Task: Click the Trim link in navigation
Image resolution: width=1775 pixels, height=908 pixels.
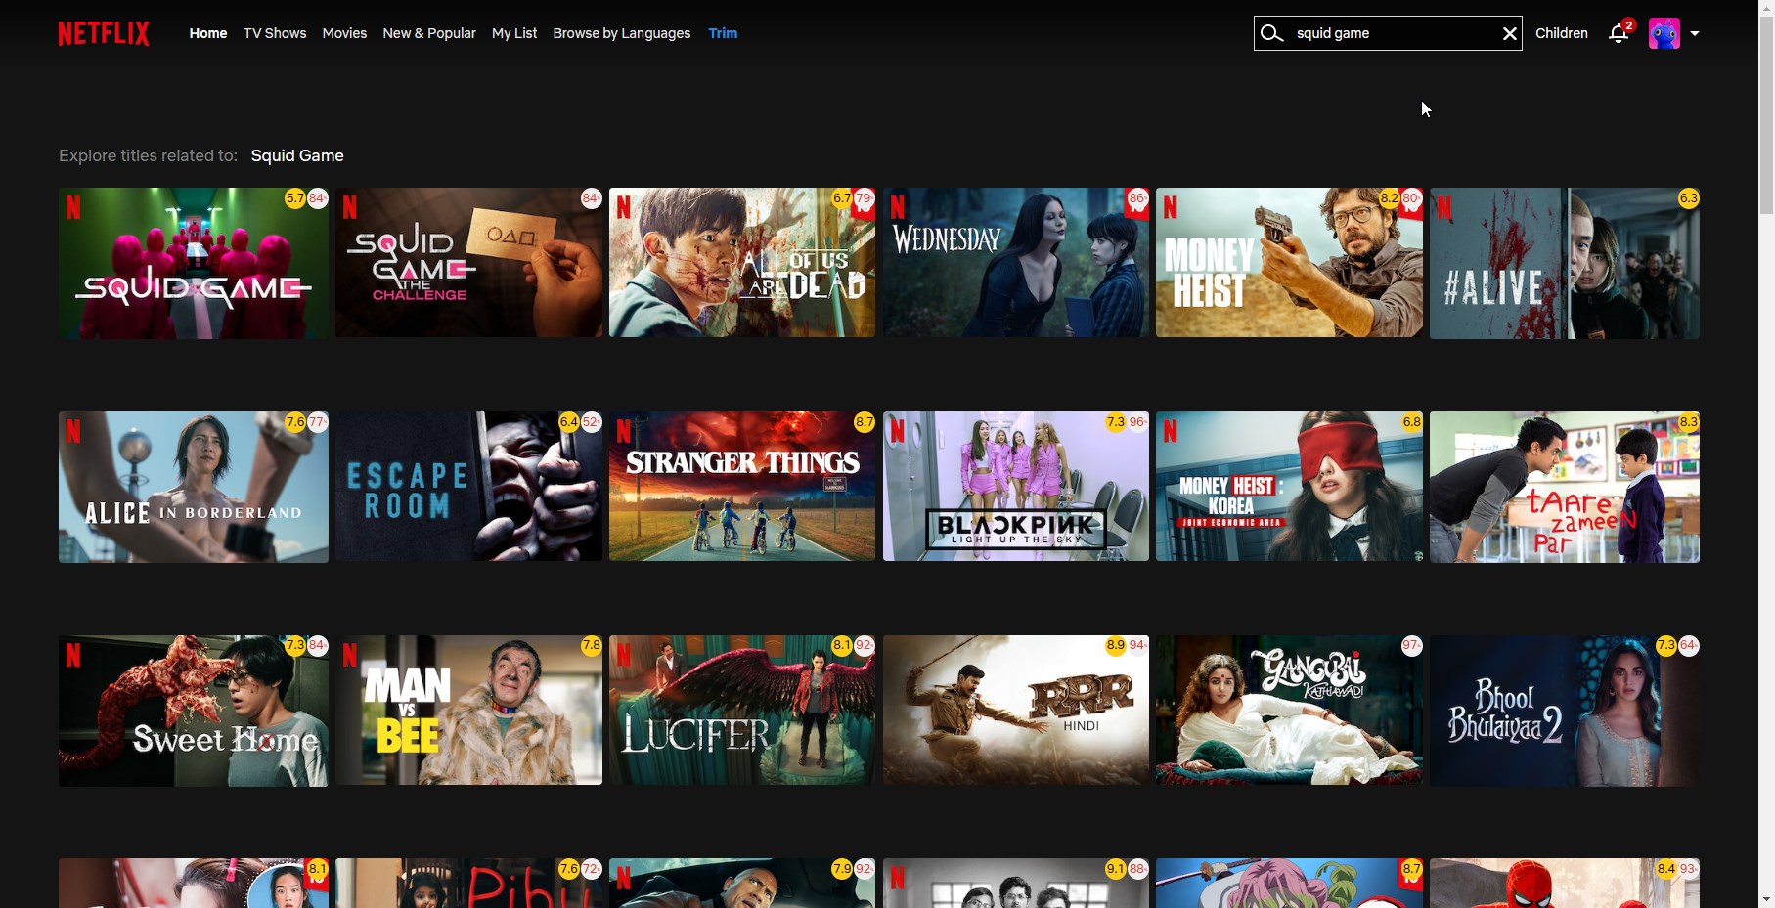Action: [x=723, y=33]
